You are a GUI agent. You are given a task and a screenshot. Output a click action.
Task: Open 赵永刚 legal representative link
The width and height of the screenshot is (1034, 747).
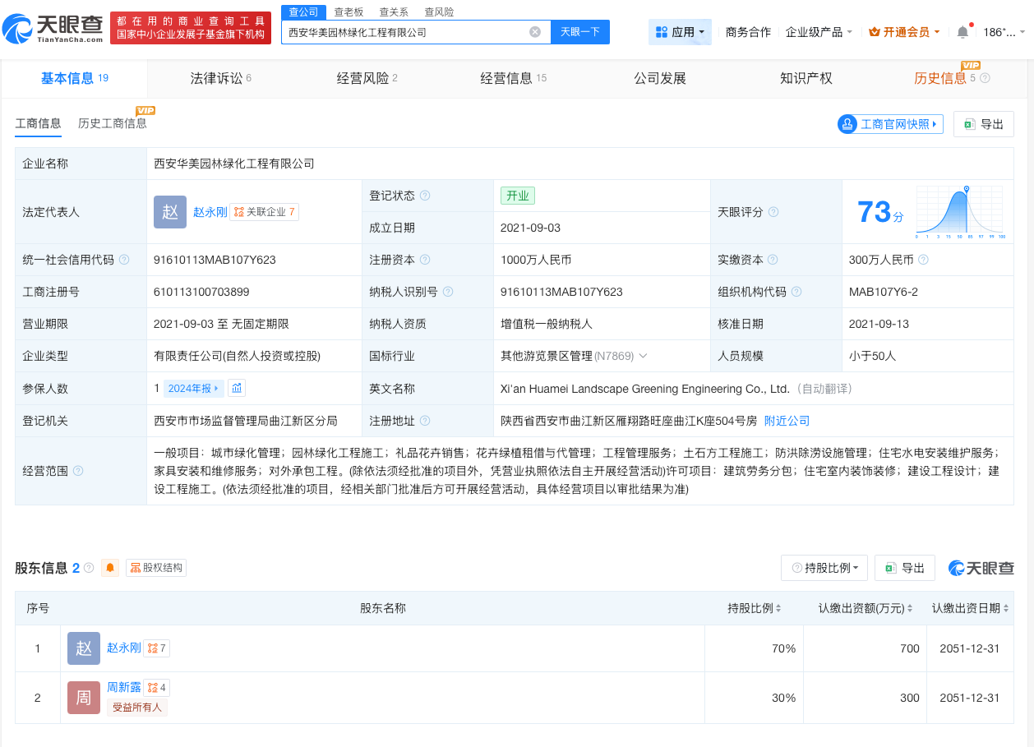pyautogui.click(x=210, y=212)
